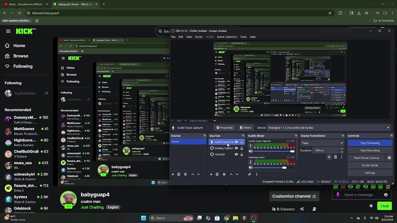The width and height of the screenshot is (397, 223).
Task: Adjust Audio Input Capture volume slider
Action: pyautogui.click(x=274, y=151)
